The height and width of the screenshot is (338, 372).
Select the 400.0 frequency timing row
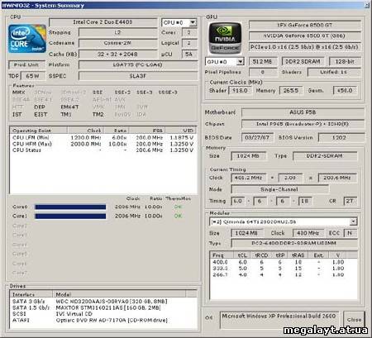[x=284, y=262]
